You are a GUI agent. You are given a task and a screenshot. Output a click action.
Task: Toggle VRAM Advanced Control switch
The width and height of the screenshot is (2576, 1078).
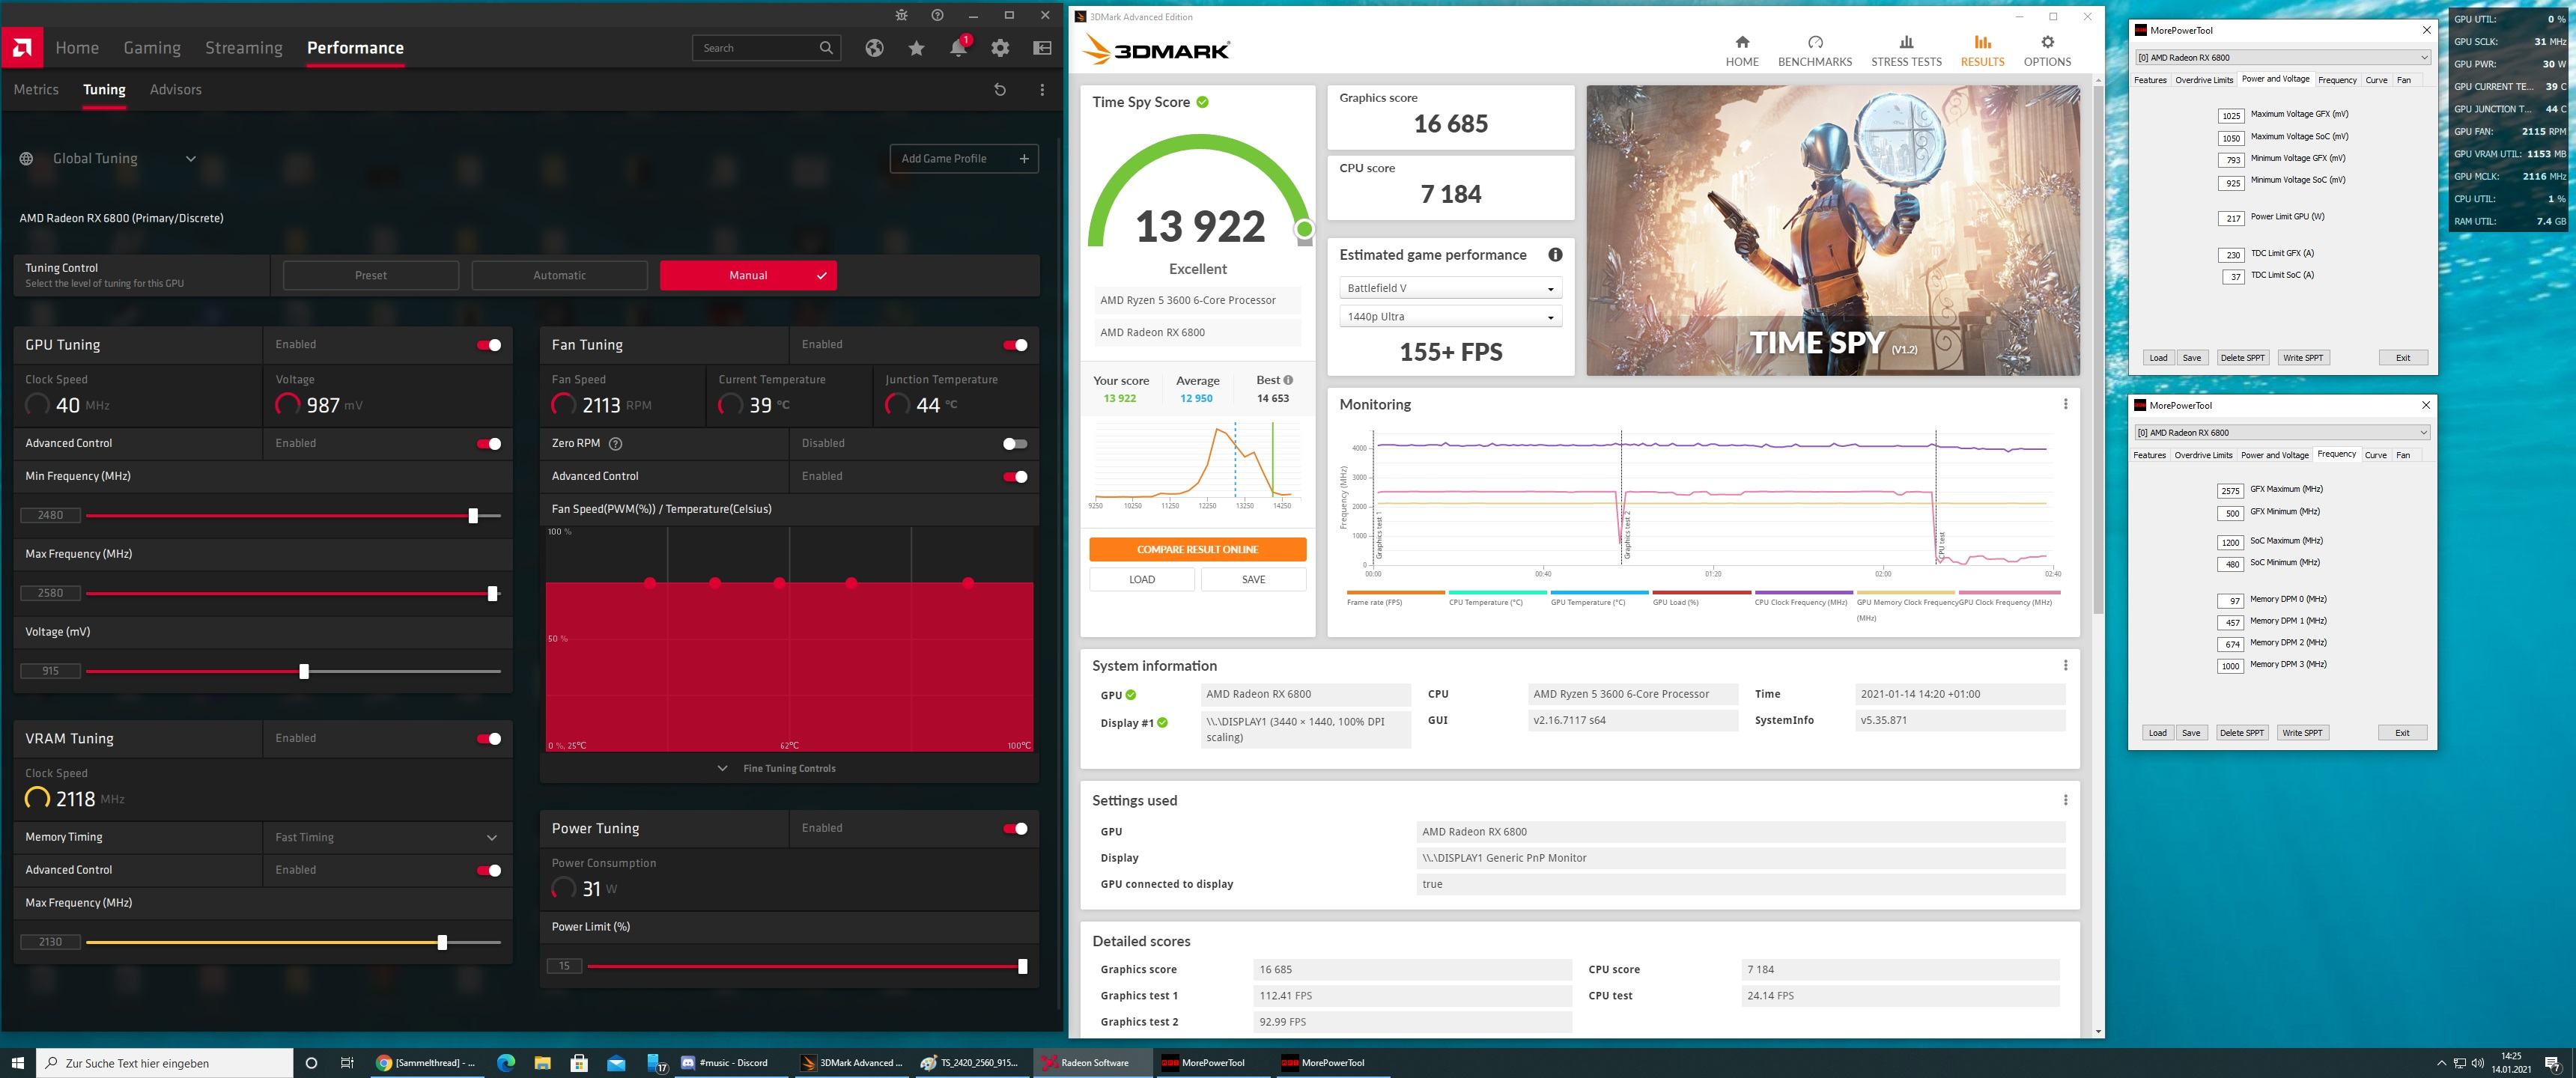(489, 871)
